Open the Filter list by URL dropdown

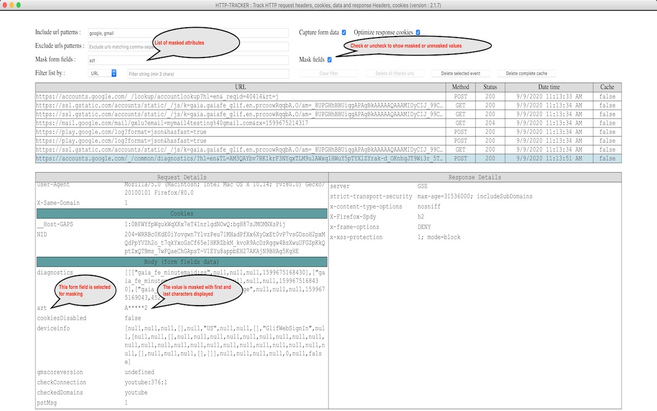[103, 73]
